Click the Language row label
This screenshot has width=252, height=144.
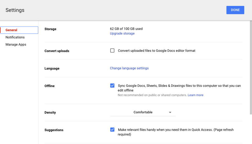[52, 69]
